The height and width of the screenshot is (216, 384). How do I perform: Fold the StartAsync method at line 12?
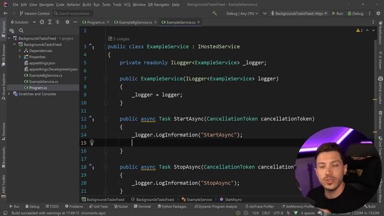(106, 119)
